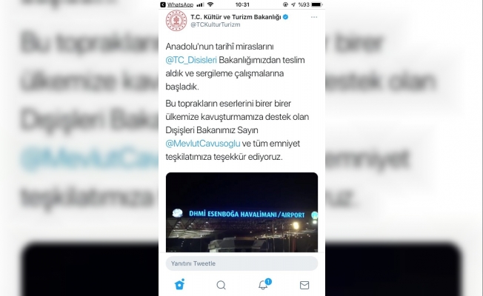Open T.C. Kültür ve Turizm Bakanlığı profile name
Viewport: 483px width, 296px height.
pos(236,17)
